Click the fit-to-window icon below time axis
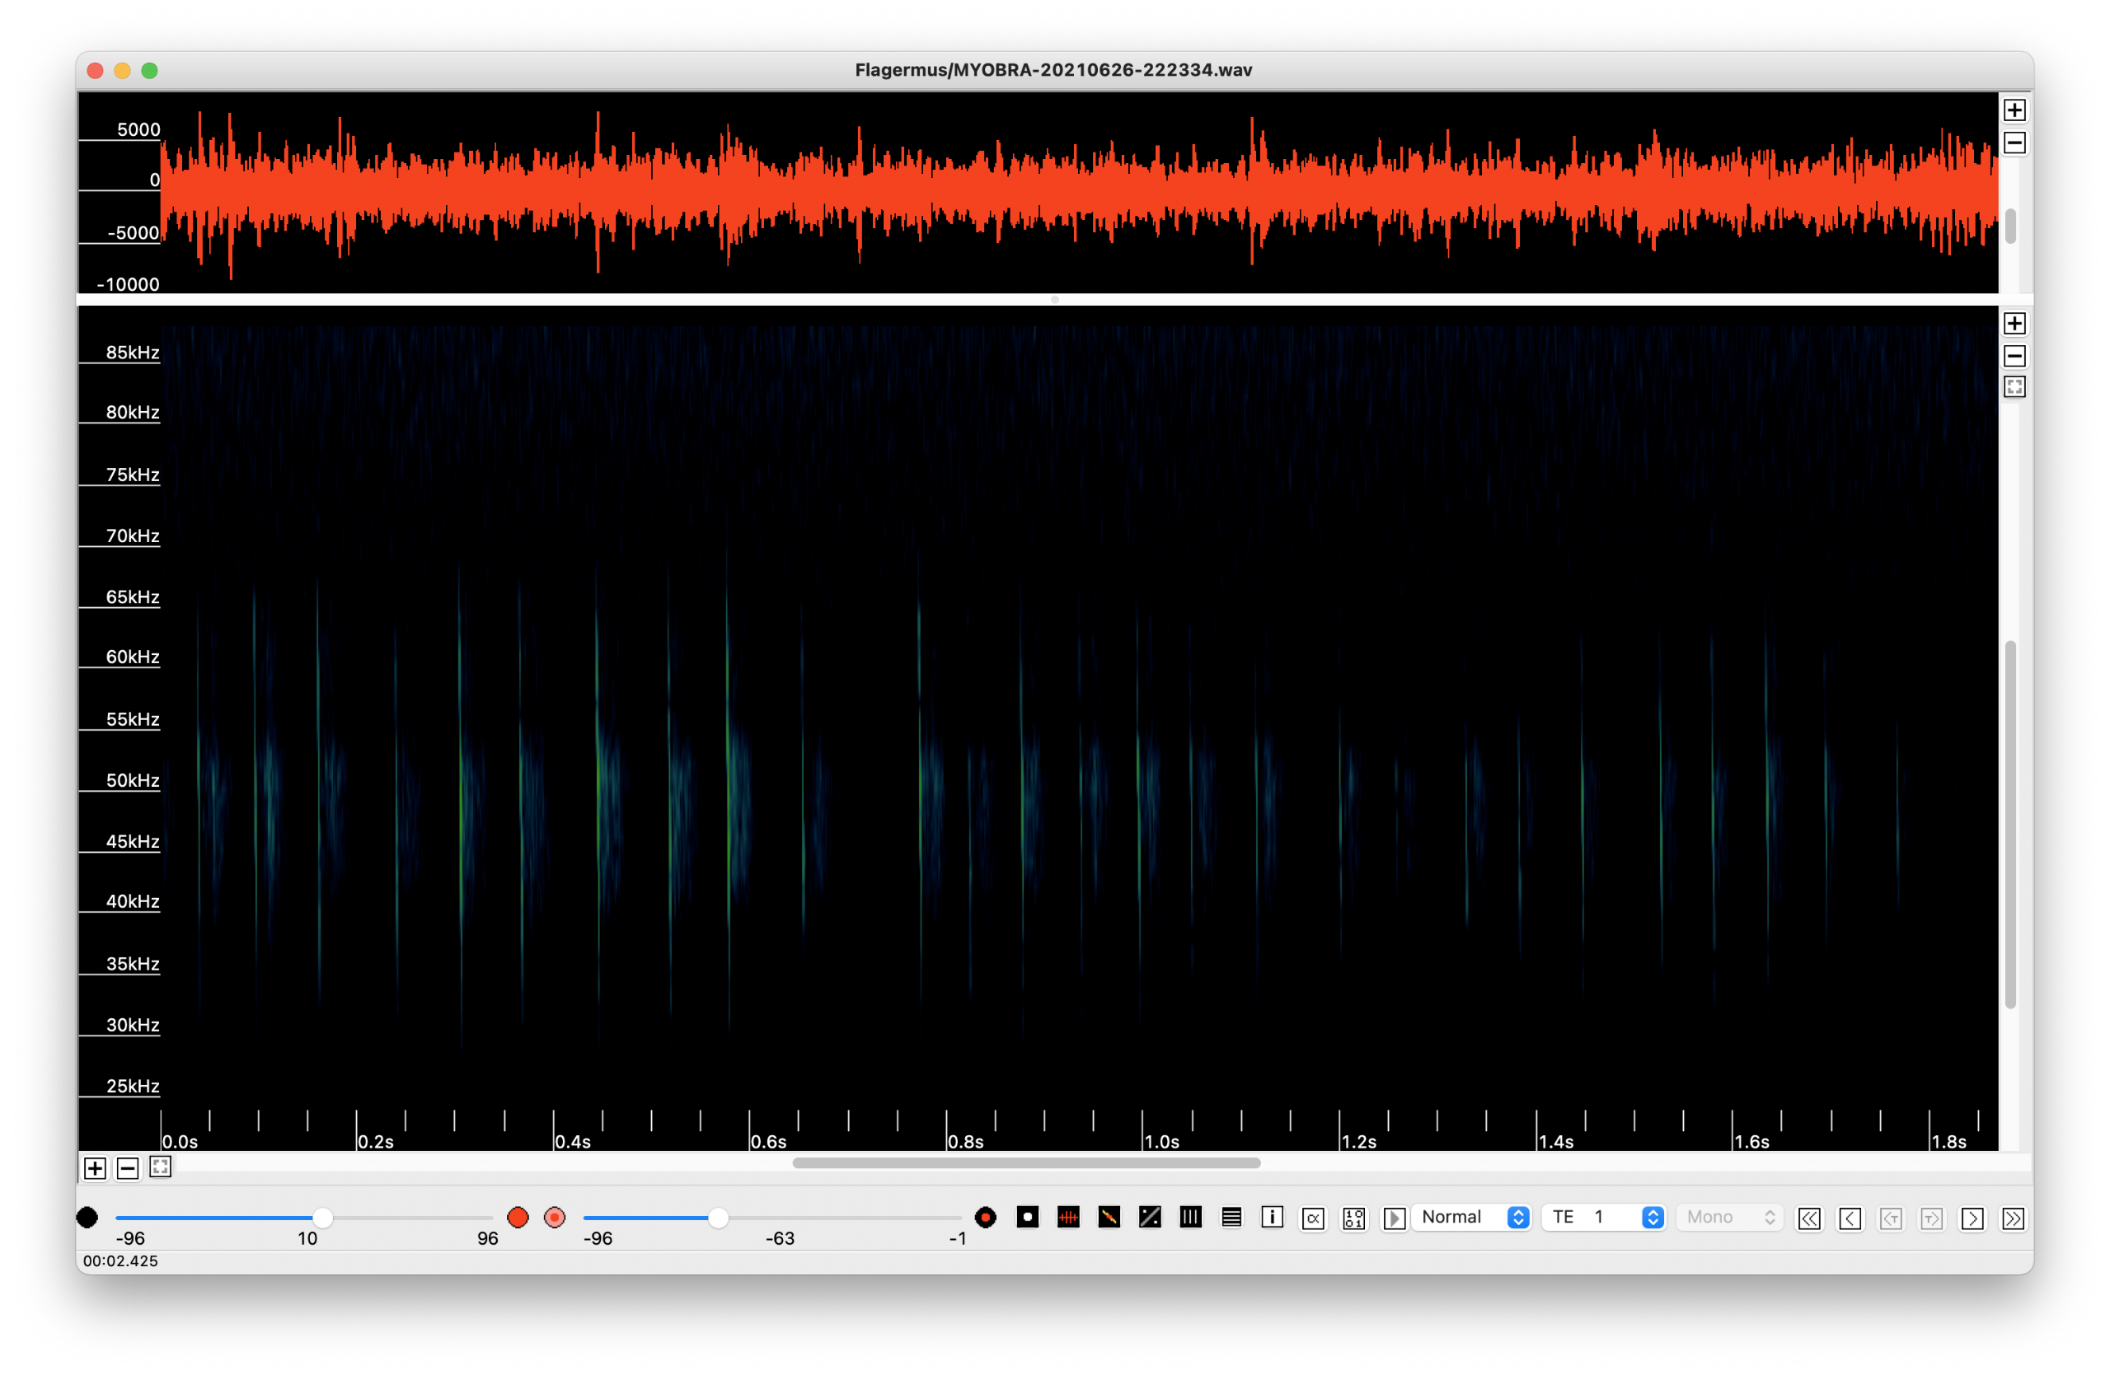 [161, 1167]
